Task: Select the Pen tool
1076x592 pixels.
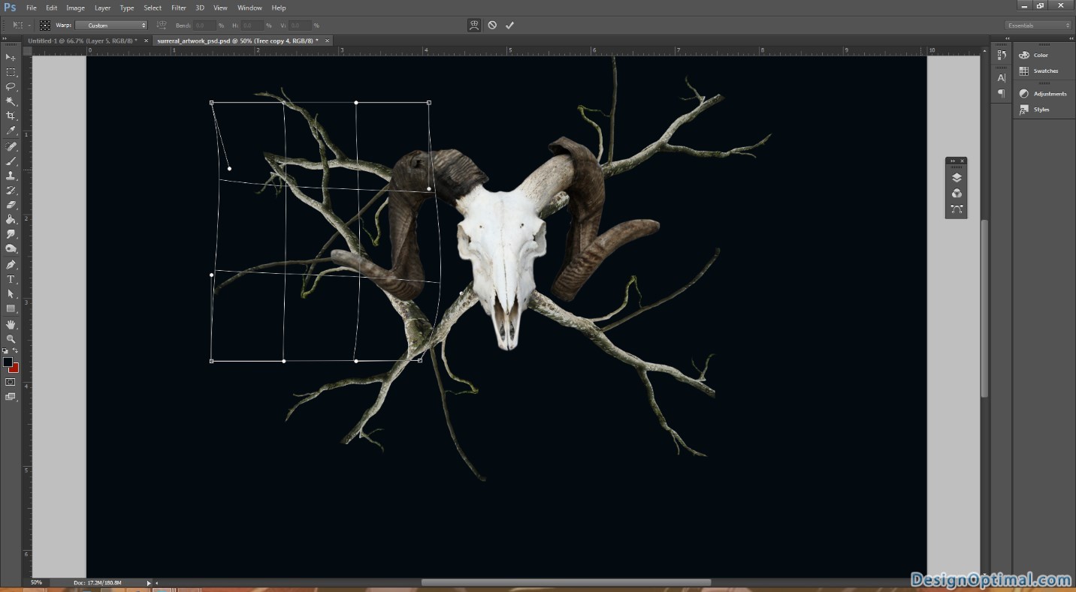Action: tap(11, 265)
